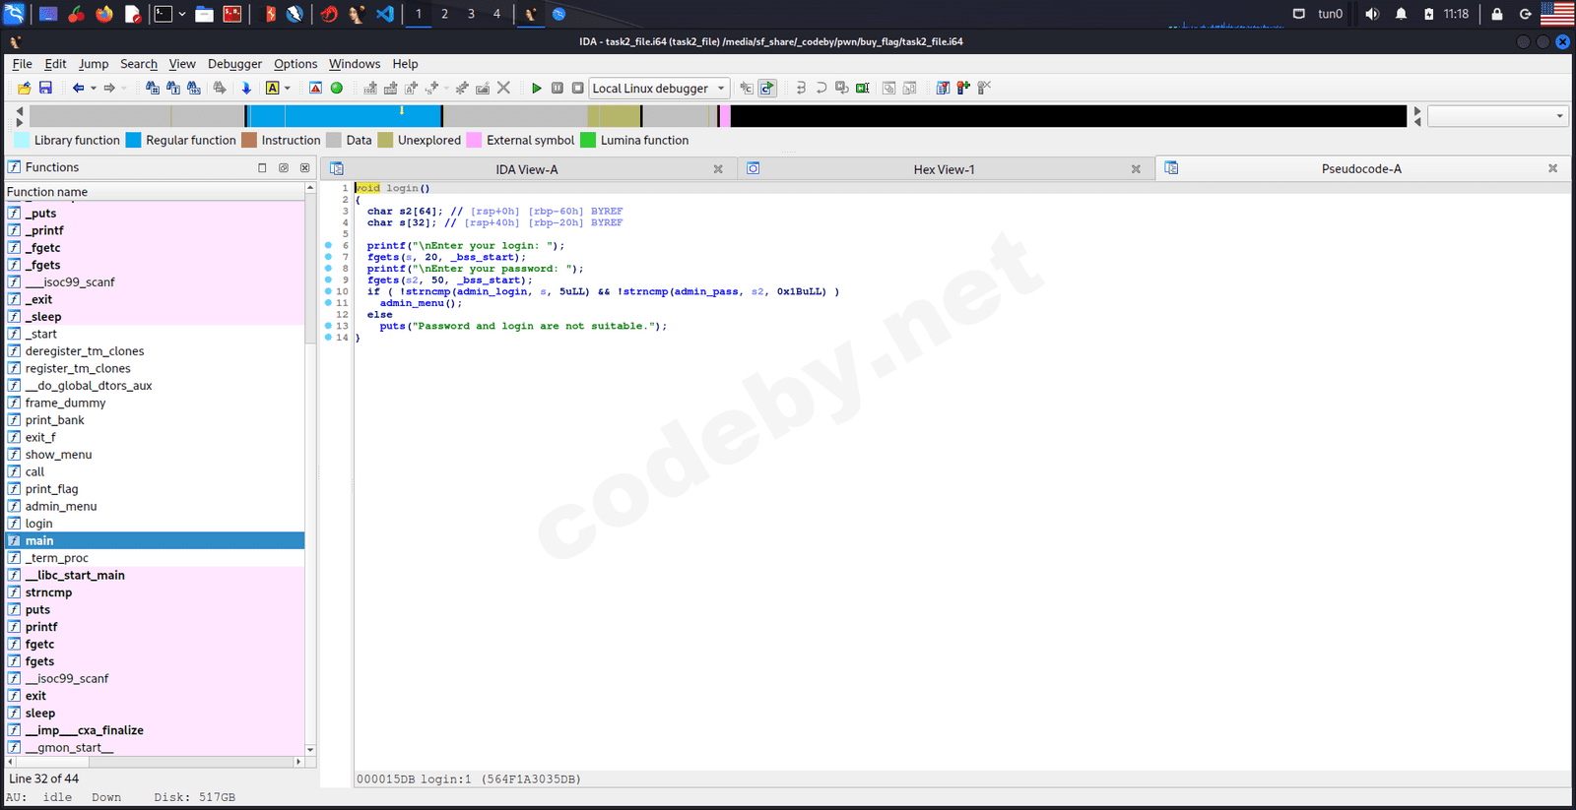This screenshot has width=1576, height=810.
Task: Open the Jump menu
Action: [94, 64]
